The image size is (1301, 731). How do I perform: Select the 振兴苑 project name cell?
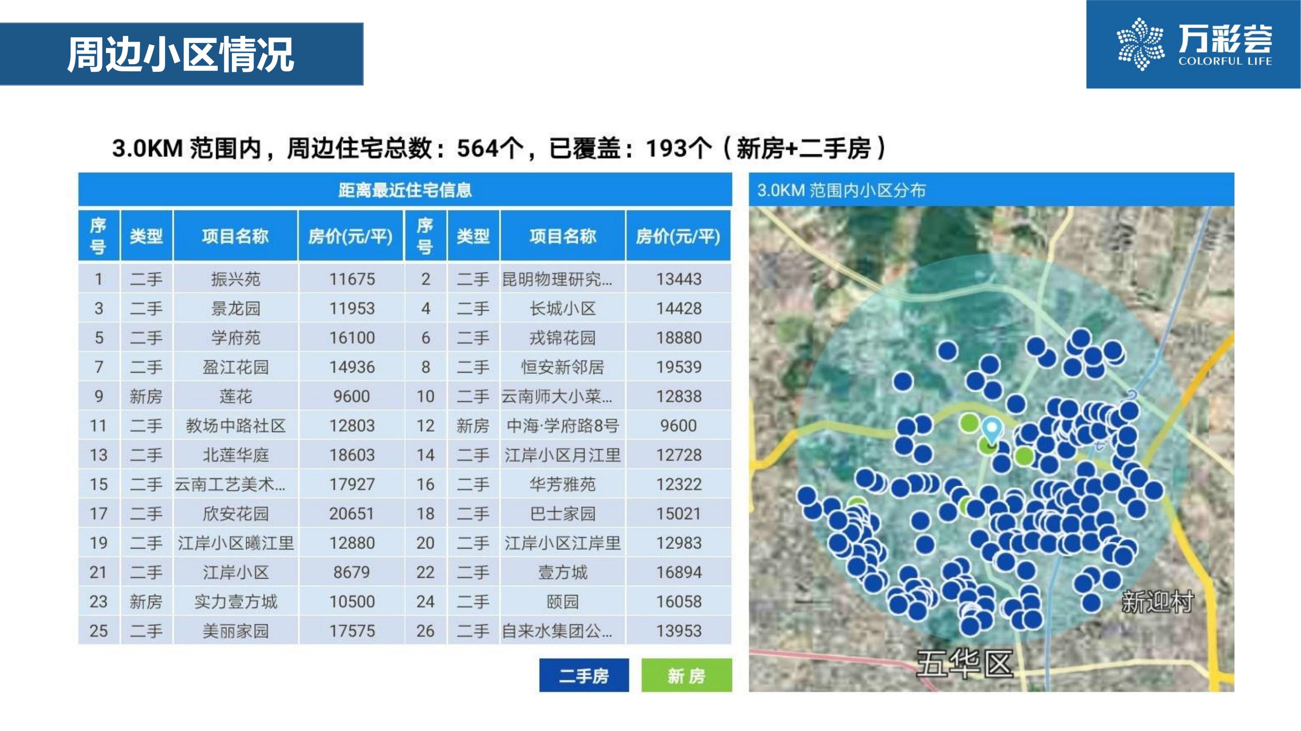(x=235, y=279)
